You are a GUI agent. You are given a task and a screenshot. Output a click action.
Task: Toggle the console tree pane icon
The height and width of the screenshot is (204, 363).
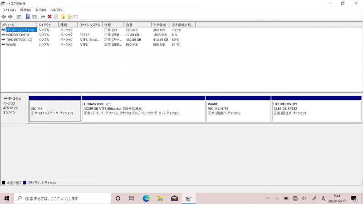19,17
